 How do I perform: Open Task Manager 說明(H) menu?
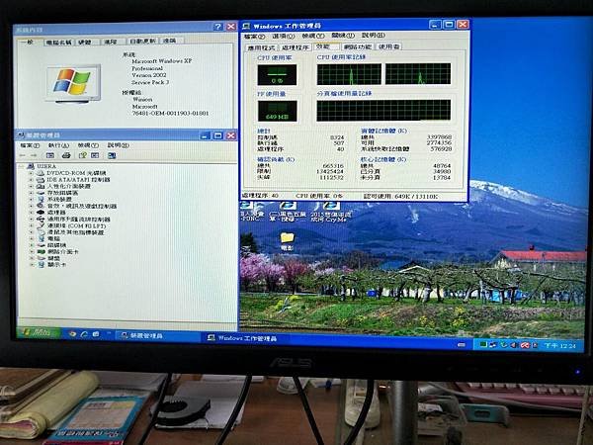[x=374, y=35]
